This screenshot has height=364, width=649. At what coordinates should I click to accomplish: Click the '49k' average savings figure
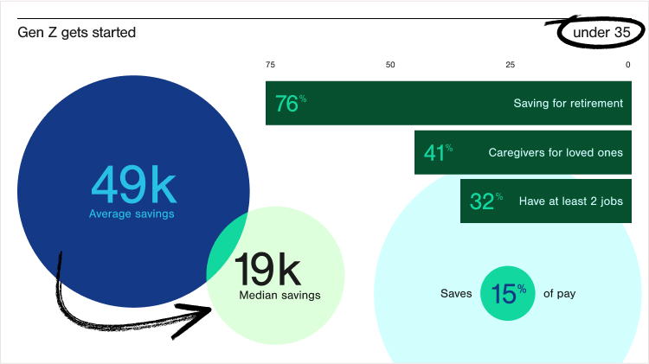[133, 184]
